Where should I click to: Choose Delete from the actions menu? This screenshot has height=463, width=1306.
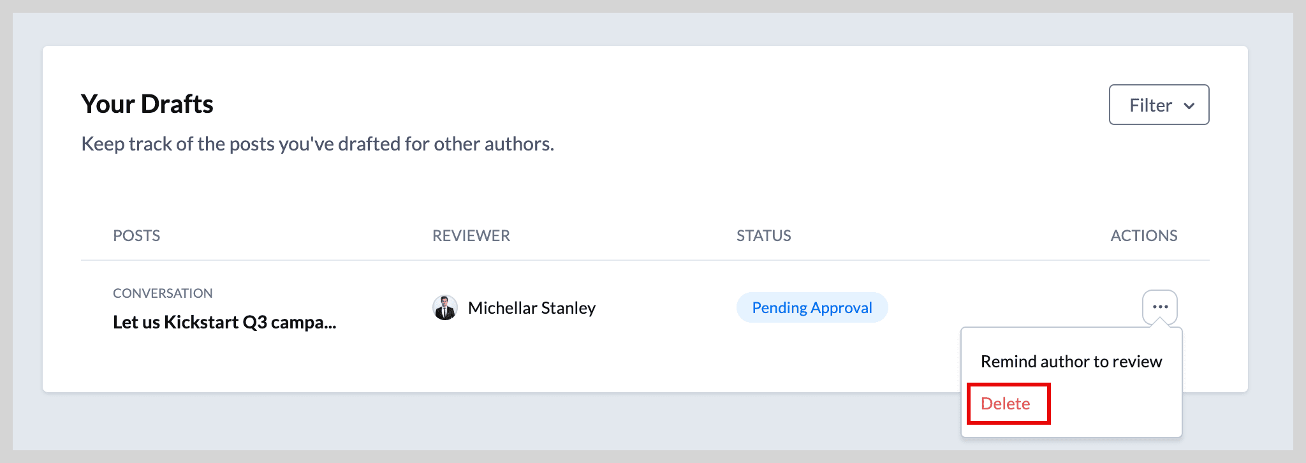[1006, 404]
